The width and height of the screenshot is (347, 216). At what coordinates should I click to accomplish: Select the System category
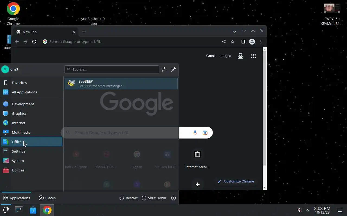tap(32, 161)
